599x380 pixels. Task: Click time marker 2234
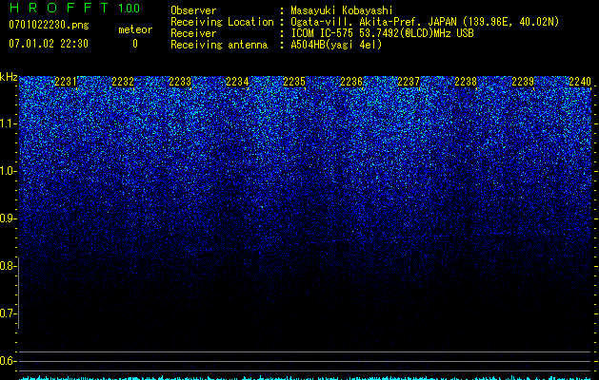coord(237,82)
